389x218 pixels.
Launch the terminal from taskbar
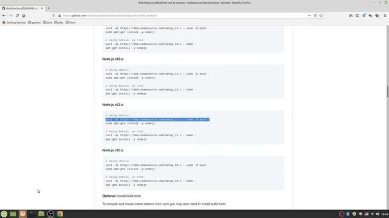(32, 214)
